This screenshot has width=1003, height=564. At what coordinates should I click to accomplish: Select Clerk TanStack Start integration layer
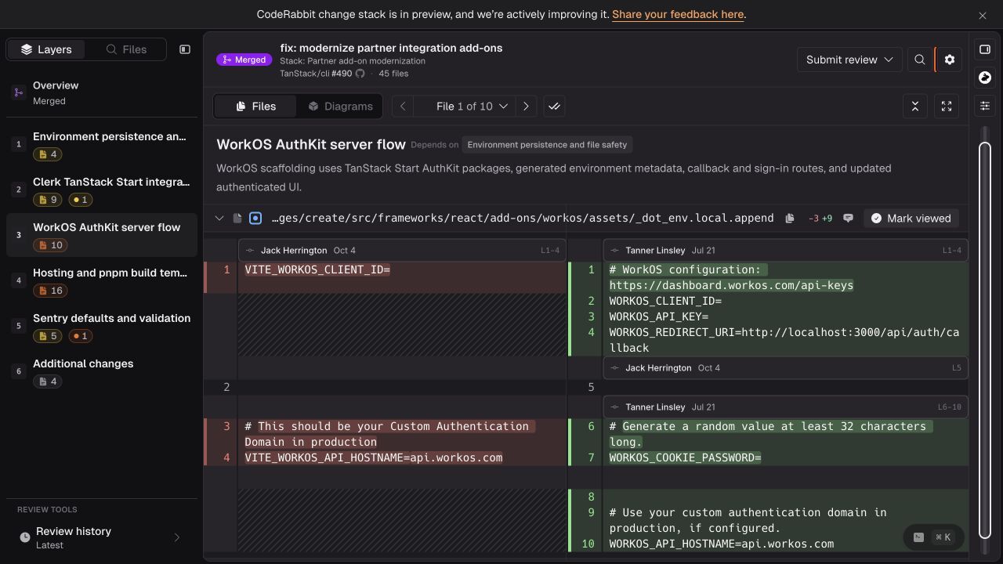[x=102, y=190]
